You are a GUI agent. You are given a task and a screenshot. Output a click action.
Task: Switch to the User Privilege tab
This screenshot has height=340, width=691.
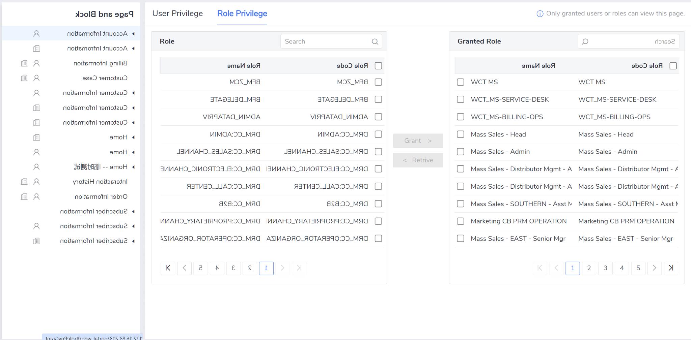[x=177, y=13]
